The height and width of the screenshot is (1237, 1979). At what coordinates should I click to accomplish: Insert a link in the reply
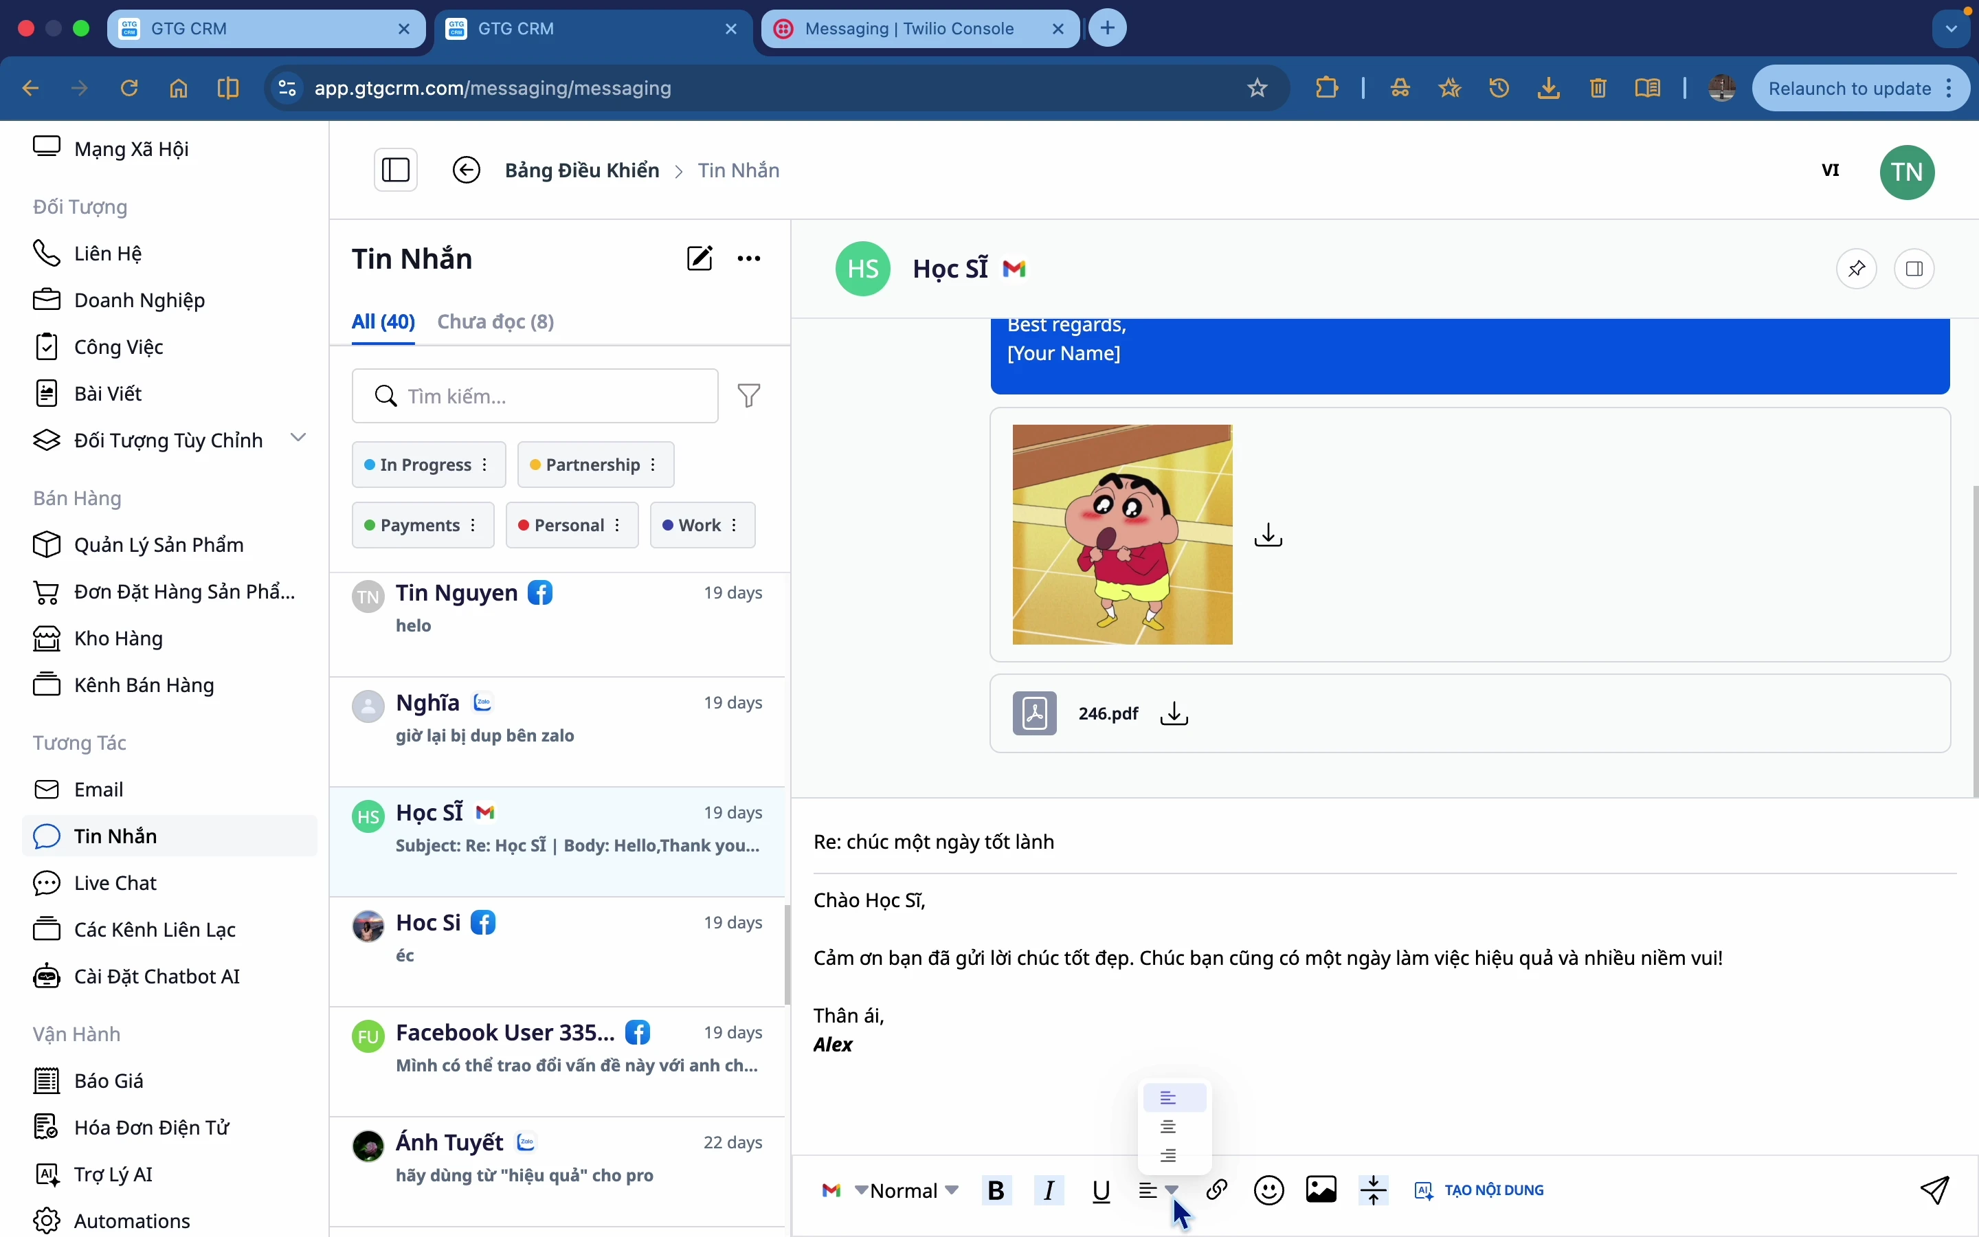coord(1218,1190)
